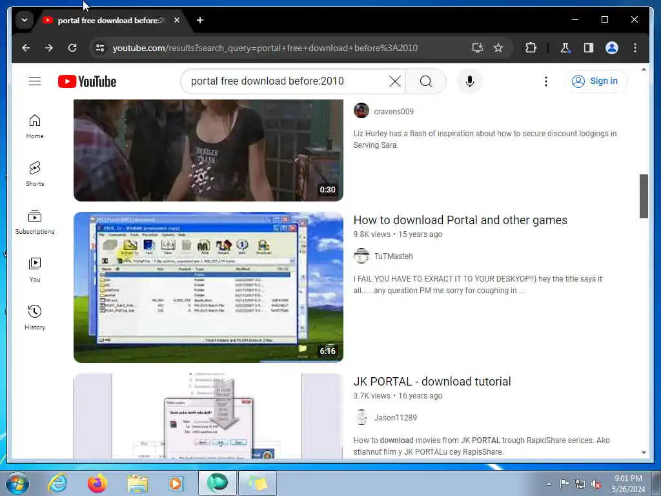Image resolution: width=661 pixels, height=496 pixels.
Task: Open History in the YouTube sidebar
Action: point(35,318)
